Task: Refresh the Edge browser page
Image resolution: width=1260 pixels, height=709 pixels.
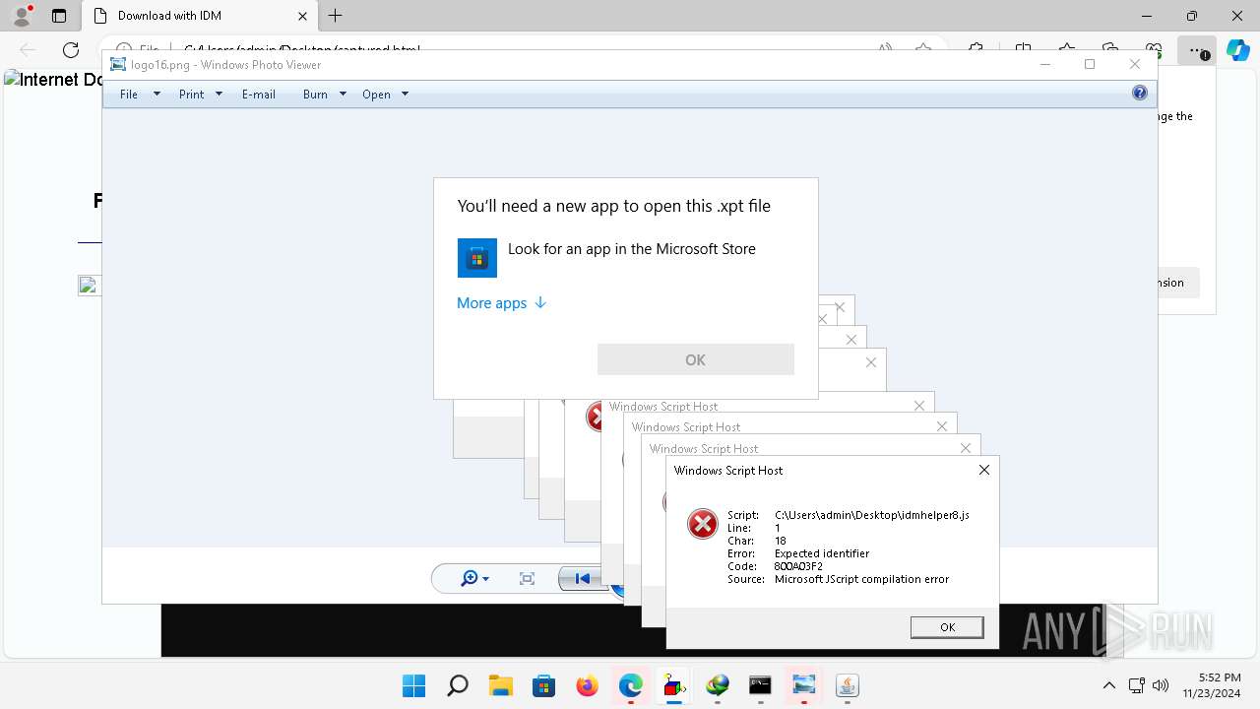Action: coord(71,50)
